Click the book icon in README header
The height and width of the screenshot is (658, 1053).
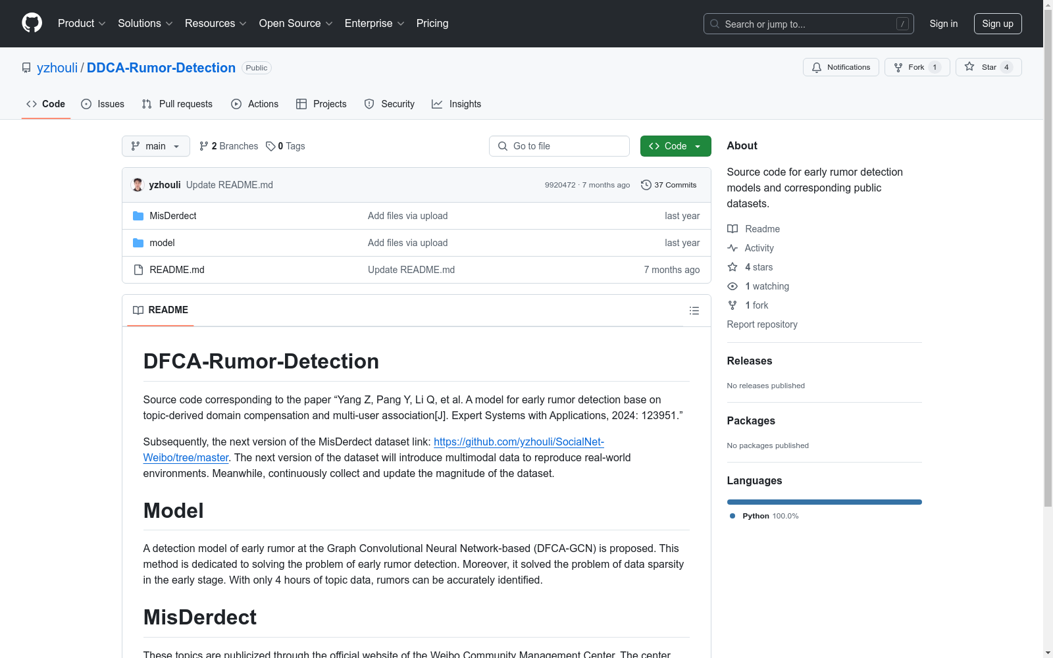[x=138, y=310]
